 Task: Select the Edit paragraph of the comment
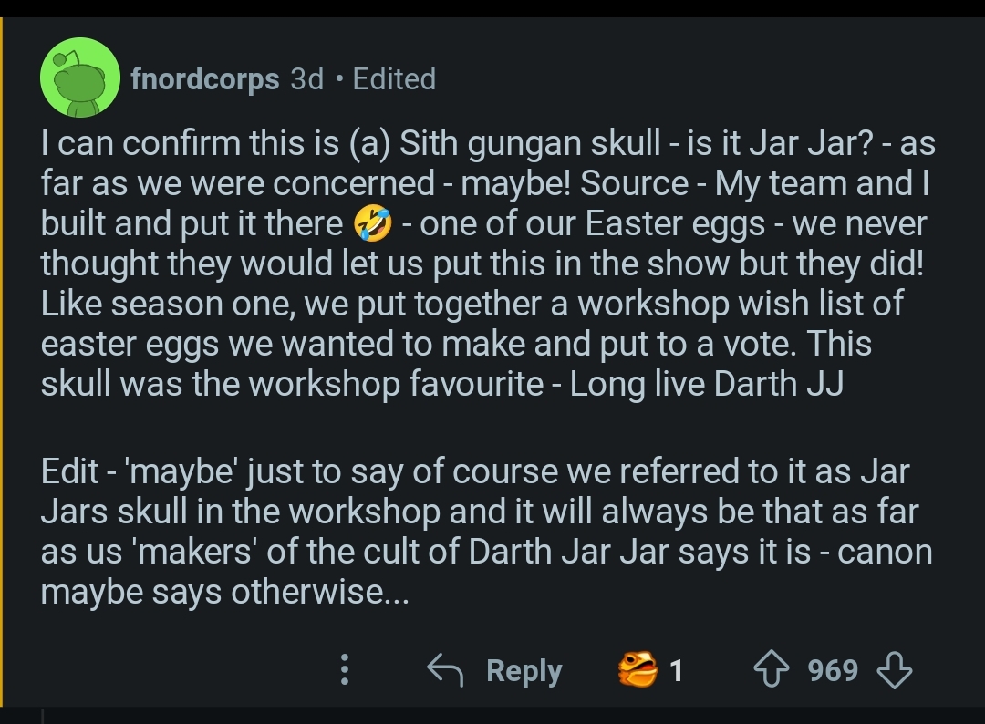click(487, 532)
